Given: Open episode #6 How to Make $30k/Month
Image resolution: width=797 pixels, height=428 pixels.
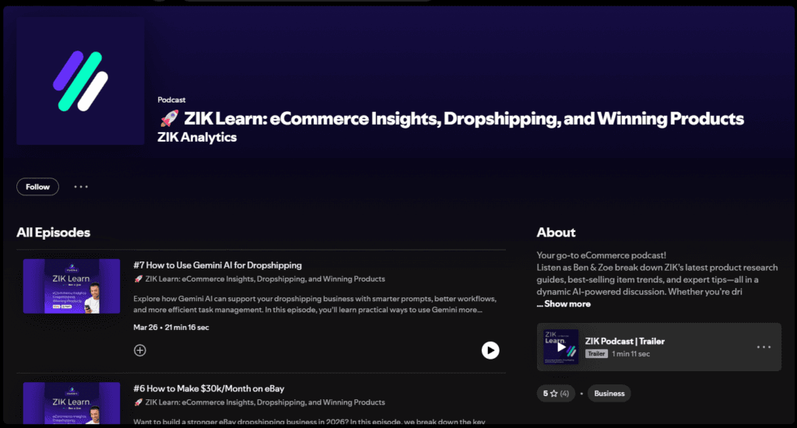Looking at the screenshot, I should point(209,388).
